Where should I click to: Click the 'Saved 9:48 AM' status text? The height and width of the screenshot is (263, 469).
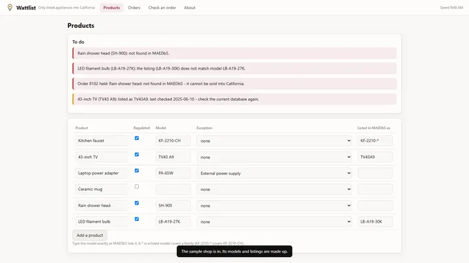[x=451, y=8]
